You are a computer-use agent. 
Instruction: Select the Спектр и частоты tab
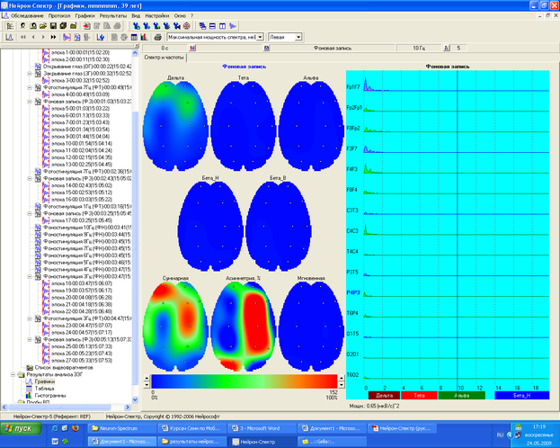point(164,58)
